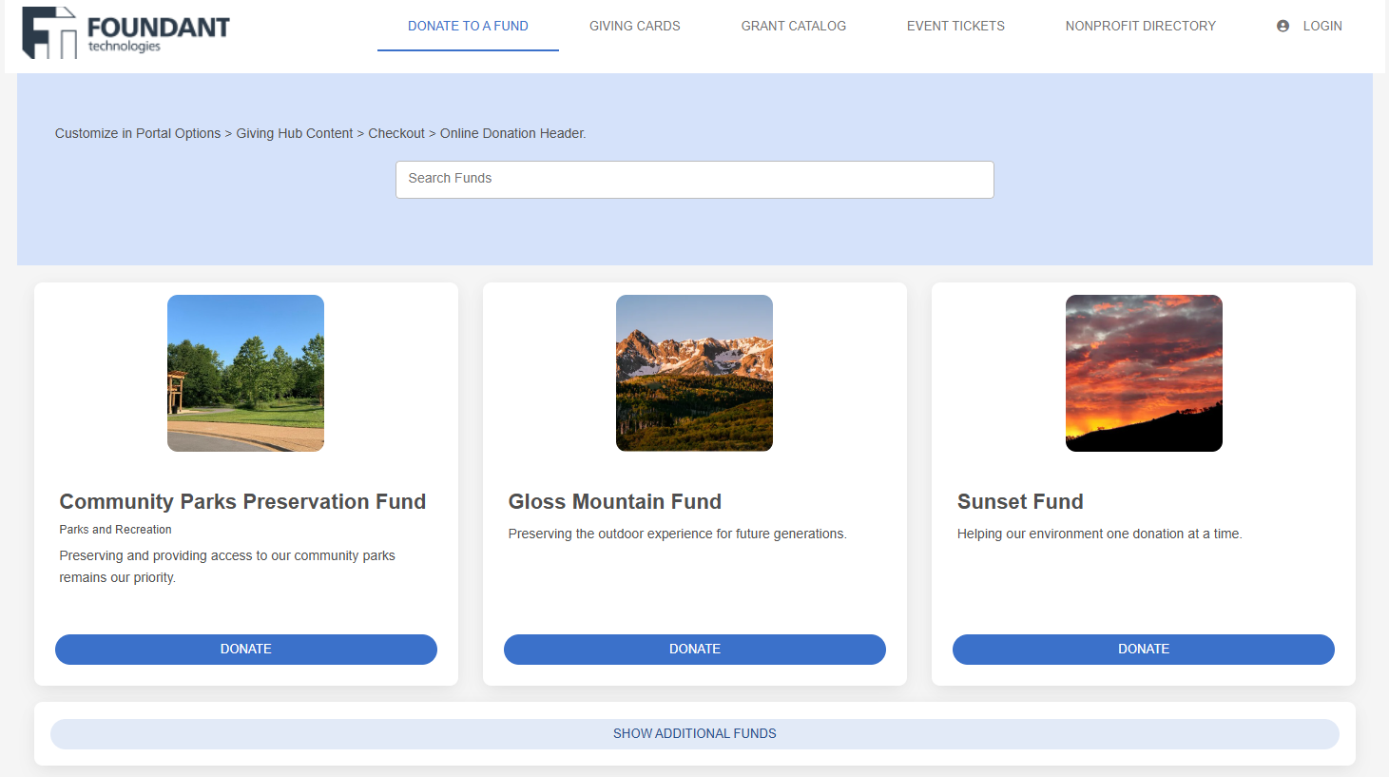
Task: Select the Community Parks Preservation Fund title
Action: tap(242, 501)
